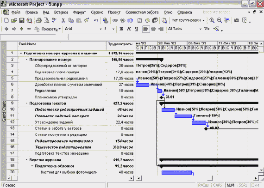Viewport: 264px width, 188px height.
Task: Click the Cut scissors icon
Action: coord(63,20)
